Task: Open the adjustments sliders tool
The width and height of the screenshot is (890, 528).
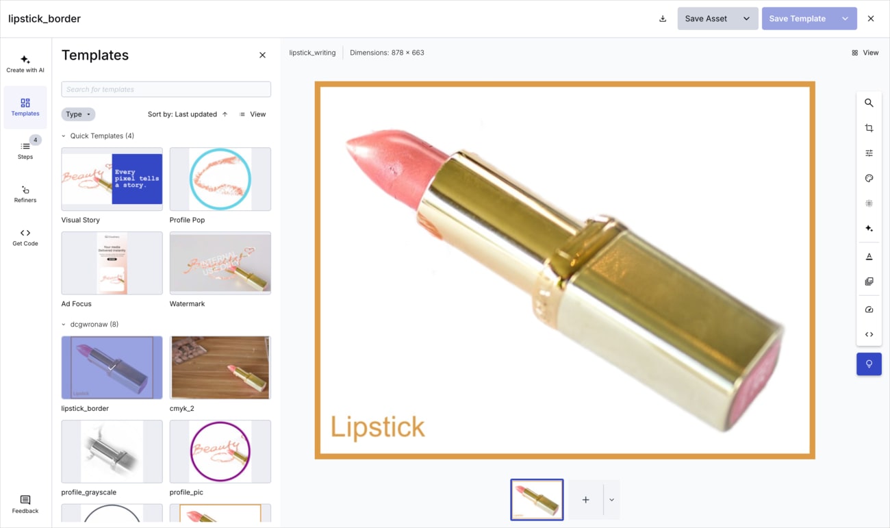Action: tap(869, 153)
